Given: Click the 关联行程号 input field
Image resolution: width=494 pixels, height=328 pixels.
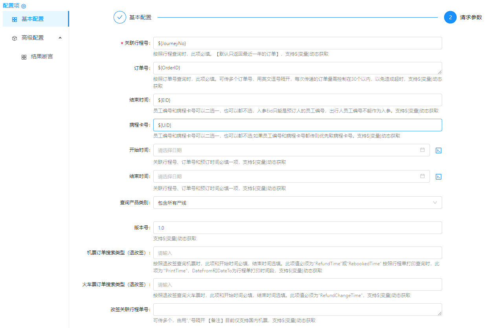Looking at the screenshot, I should click(x=297, y=43).
